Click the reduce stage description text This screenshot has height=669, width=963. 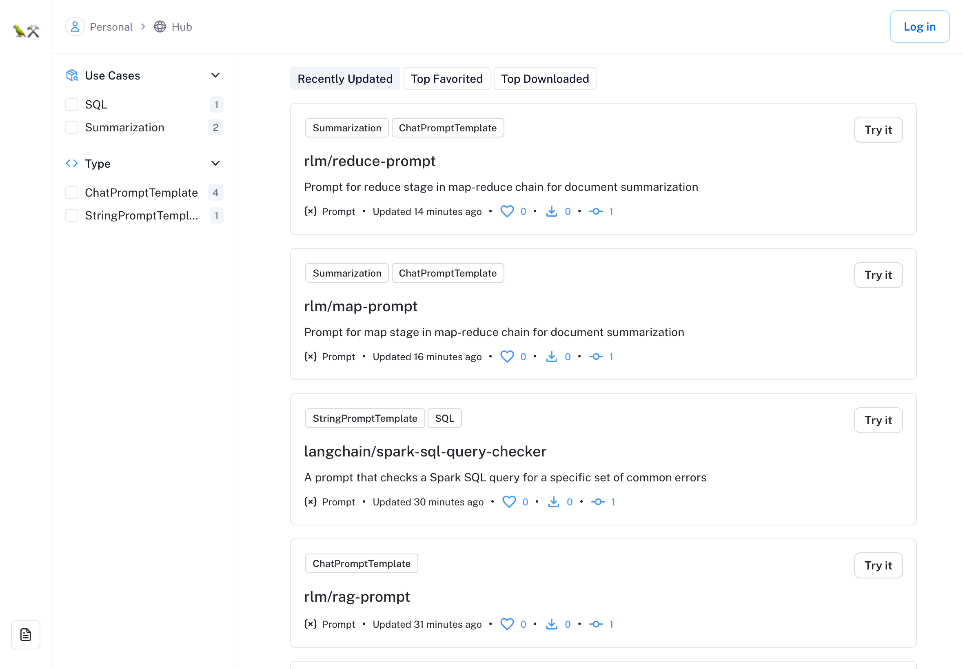point(501,187)
